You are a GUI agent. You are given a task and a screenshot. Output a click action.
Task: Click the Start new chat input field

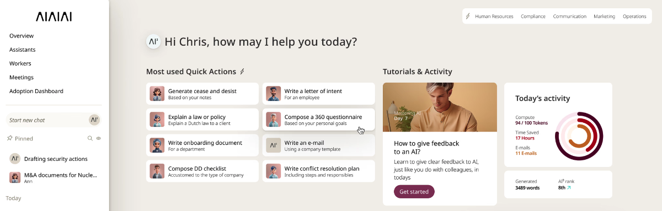[54, 120]
